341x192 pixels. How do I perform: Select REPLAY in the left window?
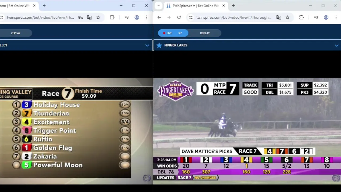[15, 33]
